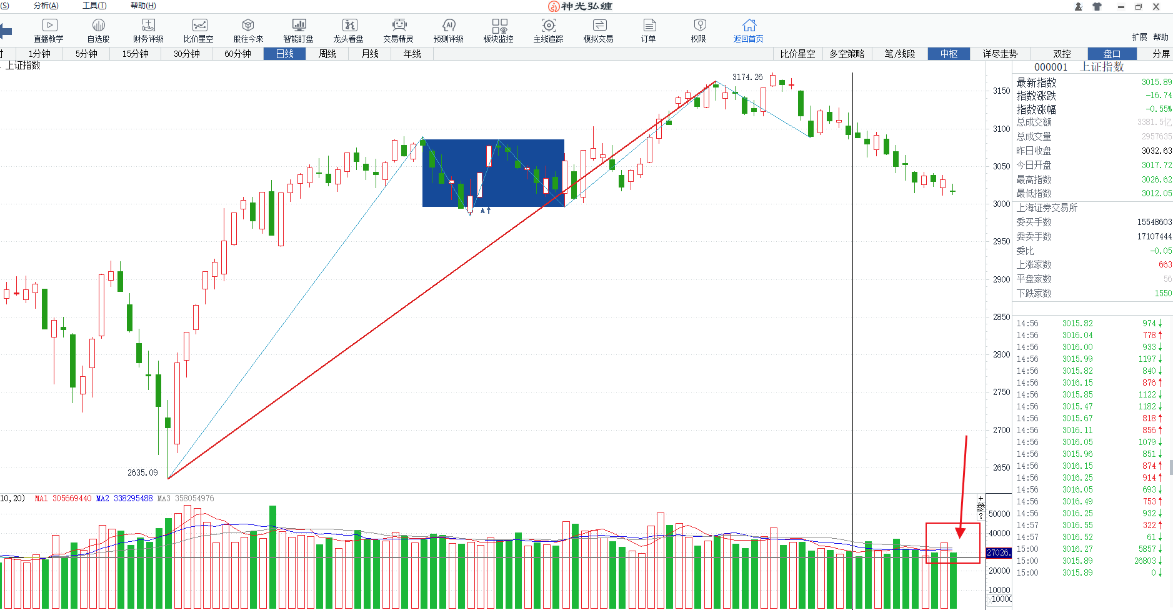Click the tick list scrollbar thumb at right edge

click(x=1171, y=467)
